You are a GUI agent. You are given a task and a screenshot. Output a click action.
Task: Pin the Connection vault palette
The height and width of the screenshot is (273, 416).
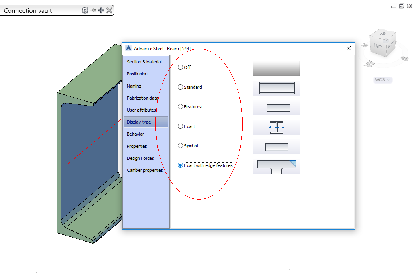tap(93, 10)
